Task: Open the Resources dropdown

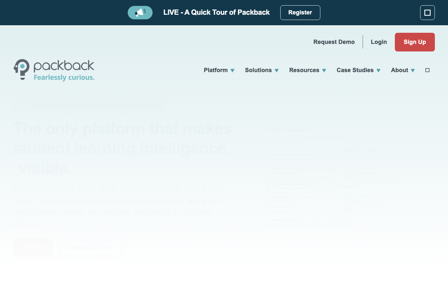Action: tap(308, 70)
